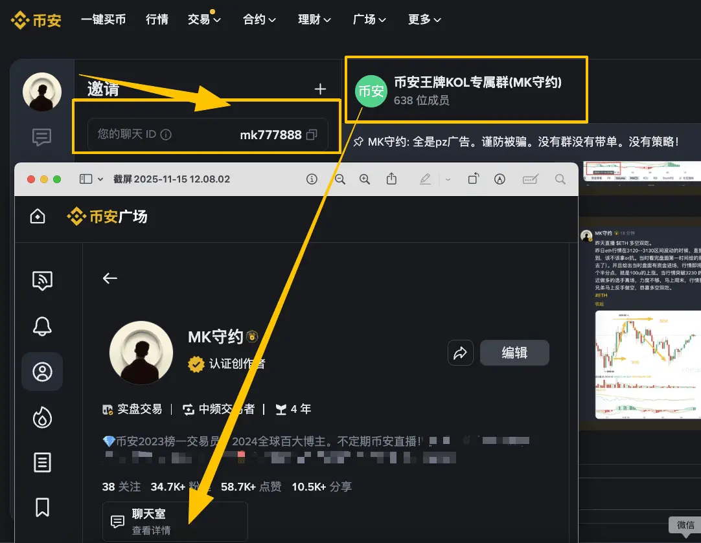This screenshot has height=543, width=701.
Task: Expand the 交易 dropdown menu
Action: click(204, 19)
